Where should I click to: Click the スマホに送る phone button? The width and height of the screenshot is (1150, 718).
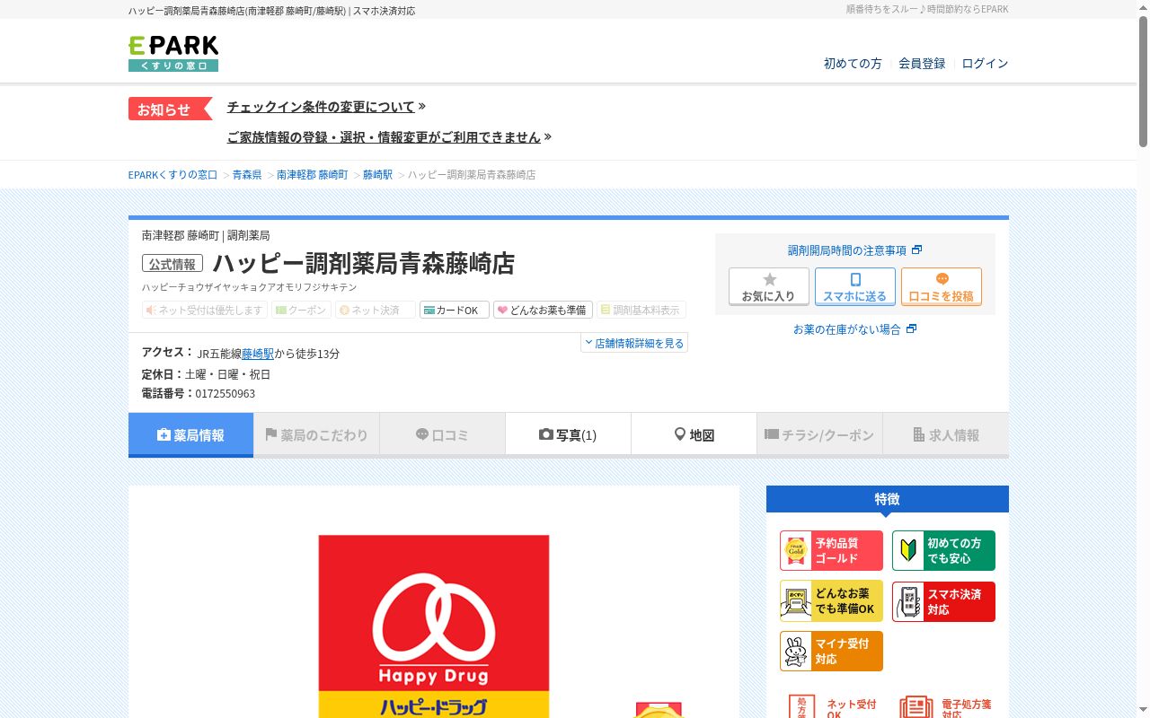click(855, 287)
